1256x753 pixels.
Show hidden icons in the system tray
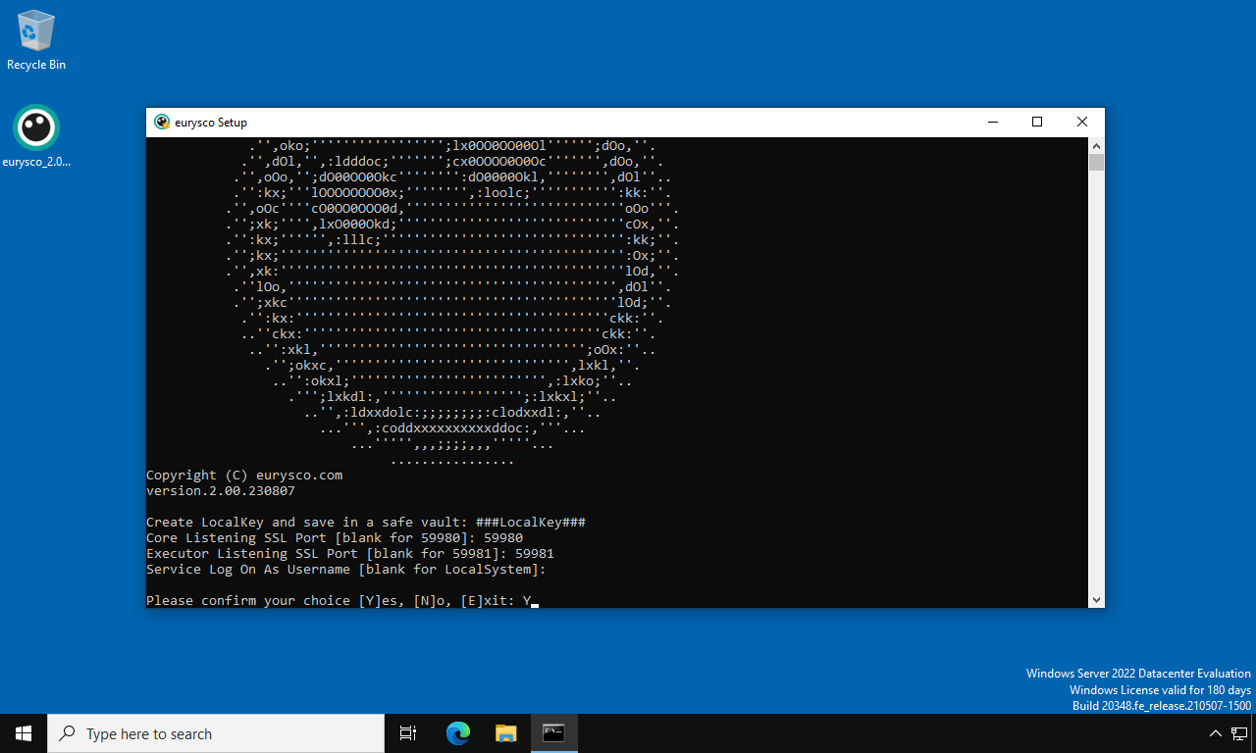tap(1215, 733)
